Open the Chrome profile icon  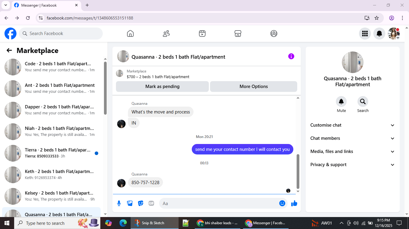click(392, 18)
